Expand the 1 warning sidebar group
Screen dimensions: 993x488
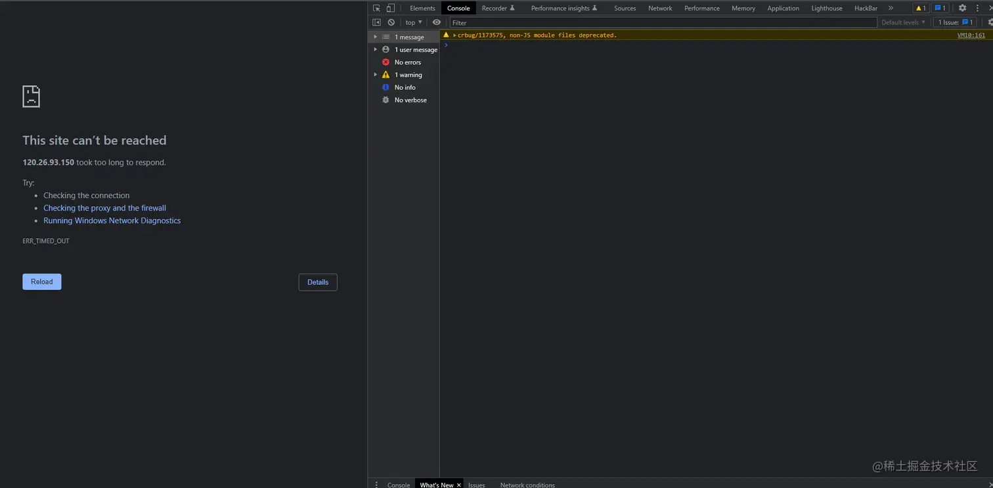tap(376, 74)
